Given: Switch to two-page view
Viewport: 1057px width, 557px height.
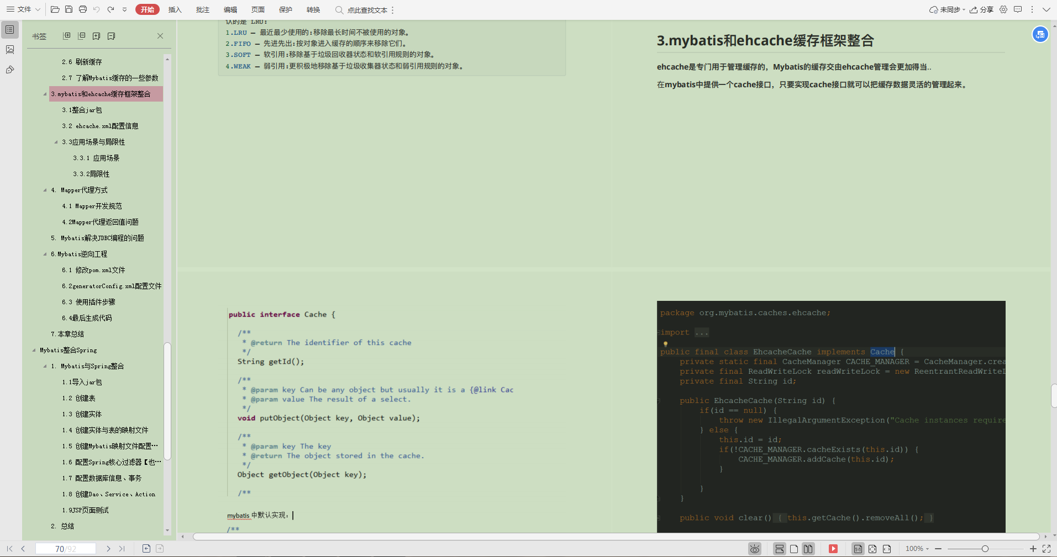Looking at the screenshot, I should pyautogui.click(x=808, y=549).
